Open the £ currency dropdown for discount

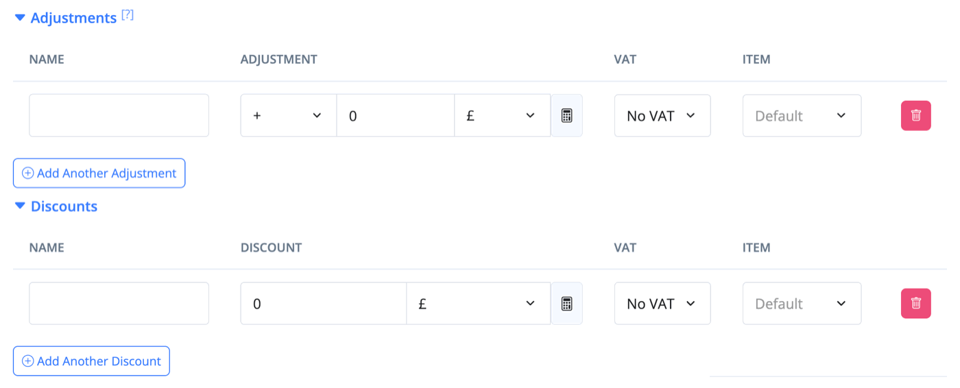[x=478, y=303]
